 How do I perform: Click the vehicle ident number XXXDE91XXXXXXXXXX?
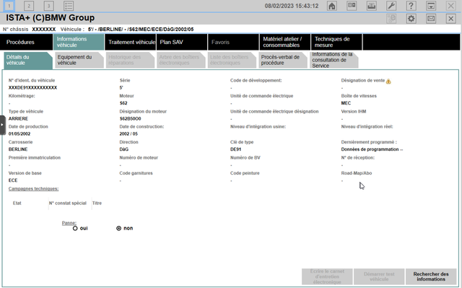tap(32, 88)
